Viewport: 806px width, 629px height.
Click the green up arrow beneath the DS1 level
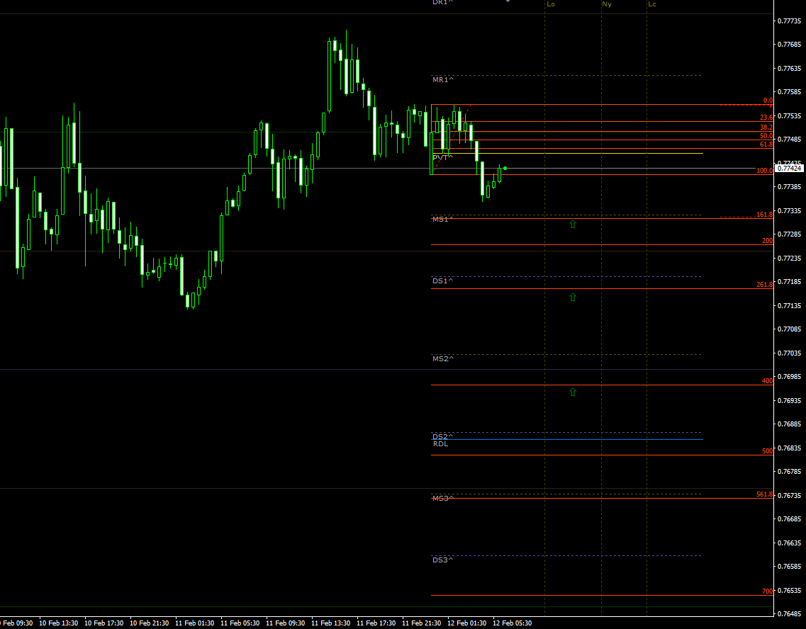click(x=573, y=297)
